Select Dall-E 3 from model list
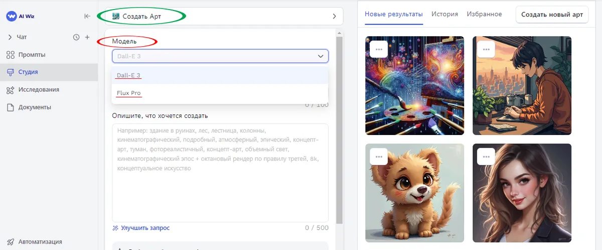Viewport: 602px width, 250px height. click(x=128, y=75)
